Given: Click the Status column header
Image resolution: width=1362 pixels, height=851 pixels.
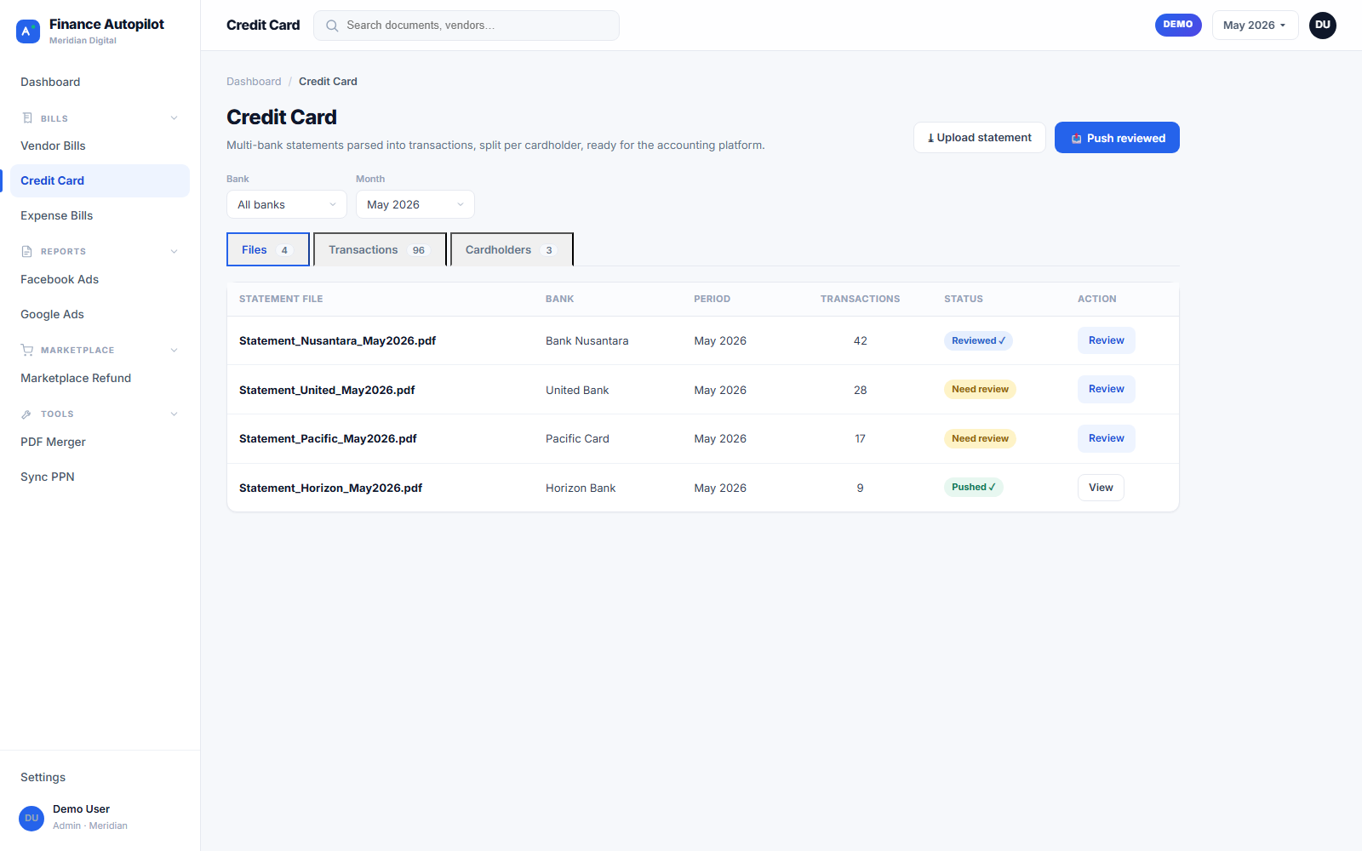Looking at the screenshot, I should 964,299.
